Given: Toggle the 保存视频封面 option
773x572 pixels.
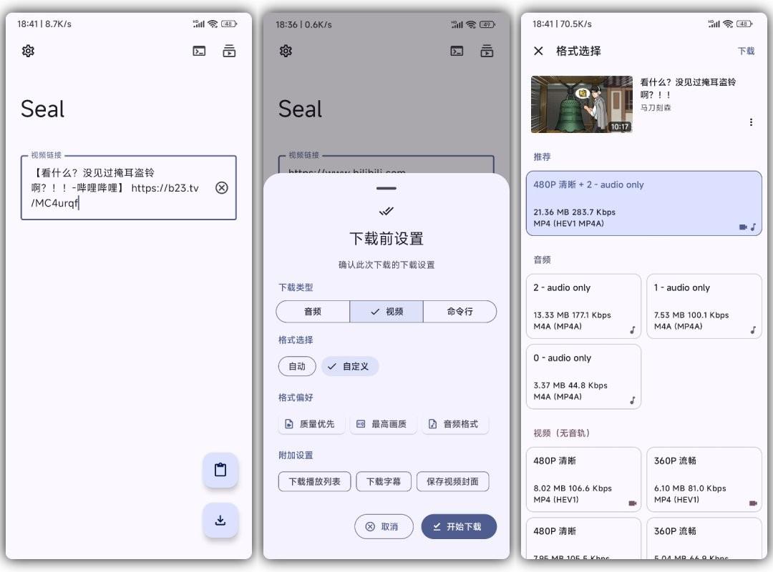Looking at the screenshot, I should (452, 482).
